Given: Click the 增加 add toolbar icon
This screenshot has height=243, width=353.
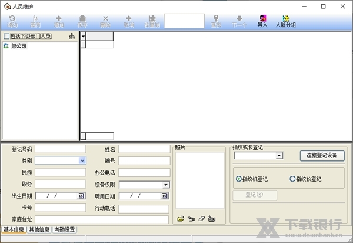Looking at the screenshot, I should click(x=59, y=21).
